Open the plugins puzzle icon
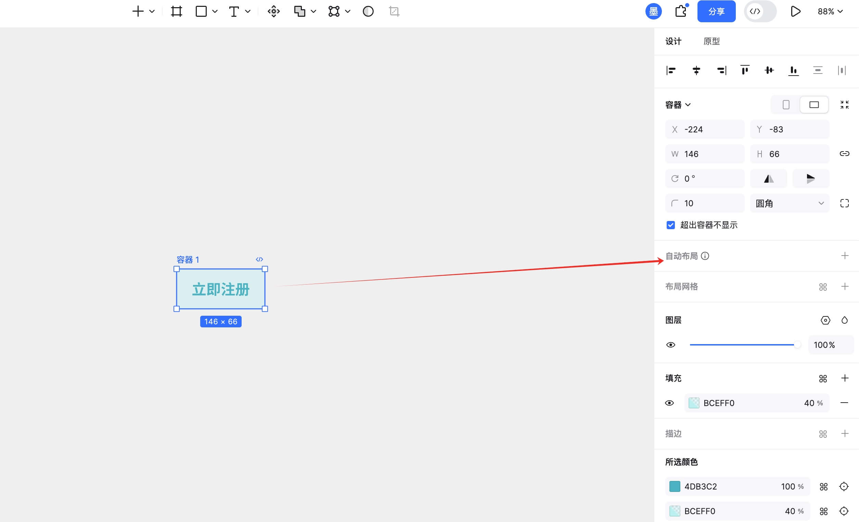Viewport: 859px width, 522px height. pyautogui.click(x=680, y=12)
